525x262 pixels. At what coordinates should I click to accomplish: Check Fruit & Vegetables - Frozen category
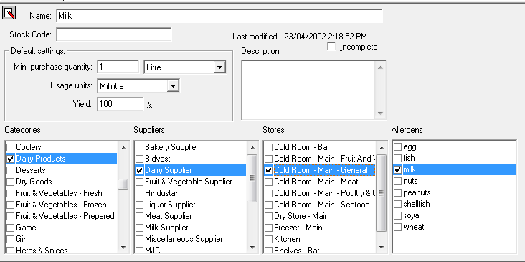11,205
